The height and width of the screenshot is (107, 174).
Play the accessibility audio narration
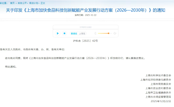57,33
